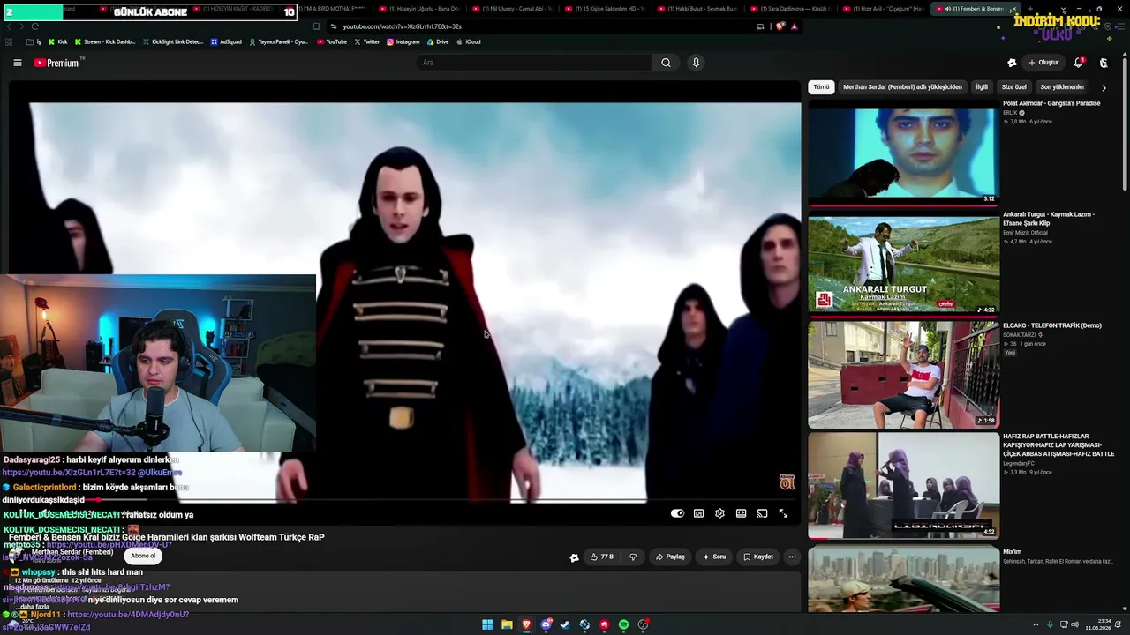Select the Size özel filter chip
The height and width of the screenshot is (635, 1130).
pyautogui.click(x=1013, y=87)
